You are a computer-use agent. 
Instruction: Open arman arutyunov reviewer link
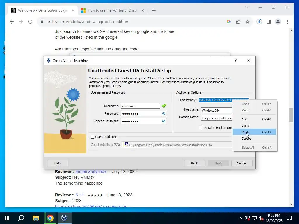[91, 171]
